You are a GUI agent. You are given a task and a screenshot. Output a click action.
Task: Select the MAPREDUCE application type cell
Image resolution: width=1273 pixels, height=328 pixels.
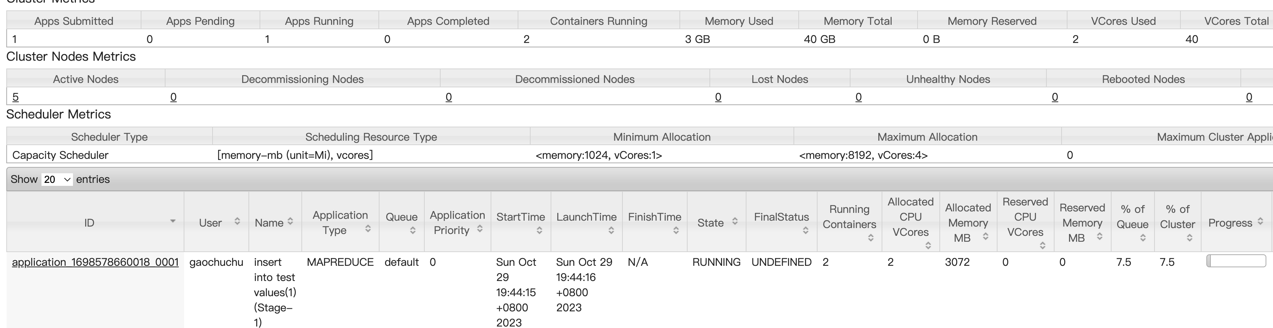[340, 262]
